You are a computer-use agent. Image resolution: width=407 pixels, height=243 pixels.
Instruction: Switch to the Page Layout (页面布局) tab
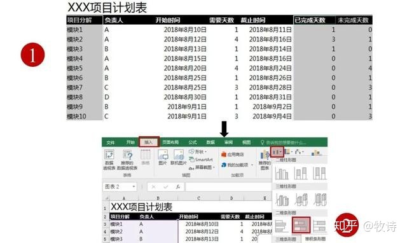(x=170, y=142)
